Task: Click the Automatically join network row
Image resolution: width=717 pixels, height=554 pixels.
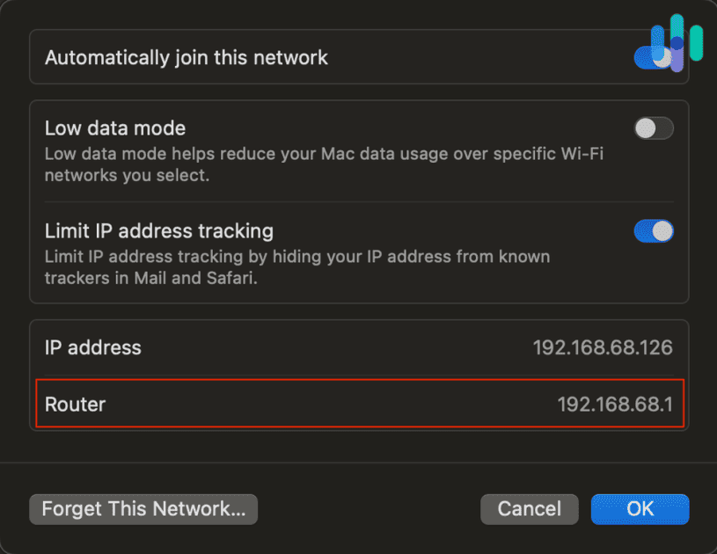Action: pyautogui.click(x=359, y=56)
